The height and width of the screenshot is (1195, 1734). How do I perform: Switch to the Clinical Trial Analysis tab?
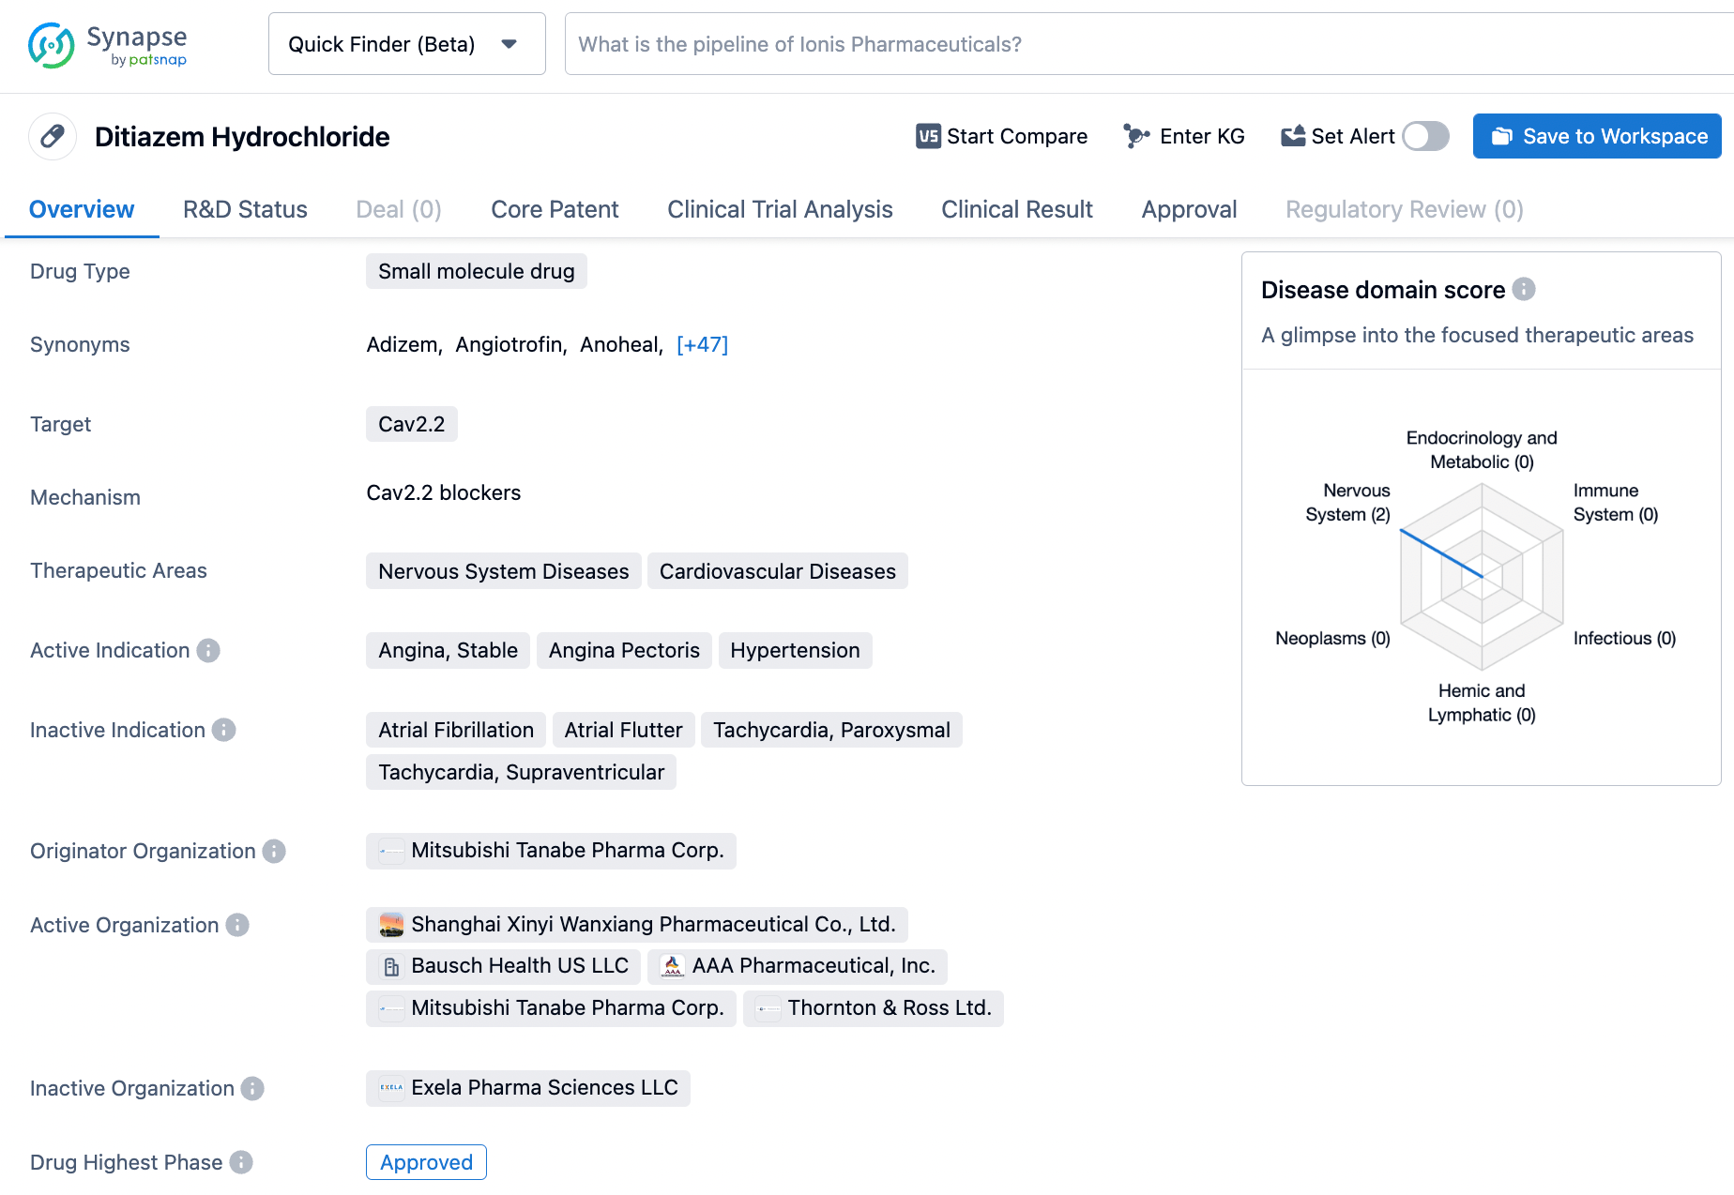click(x=780, y=209)
